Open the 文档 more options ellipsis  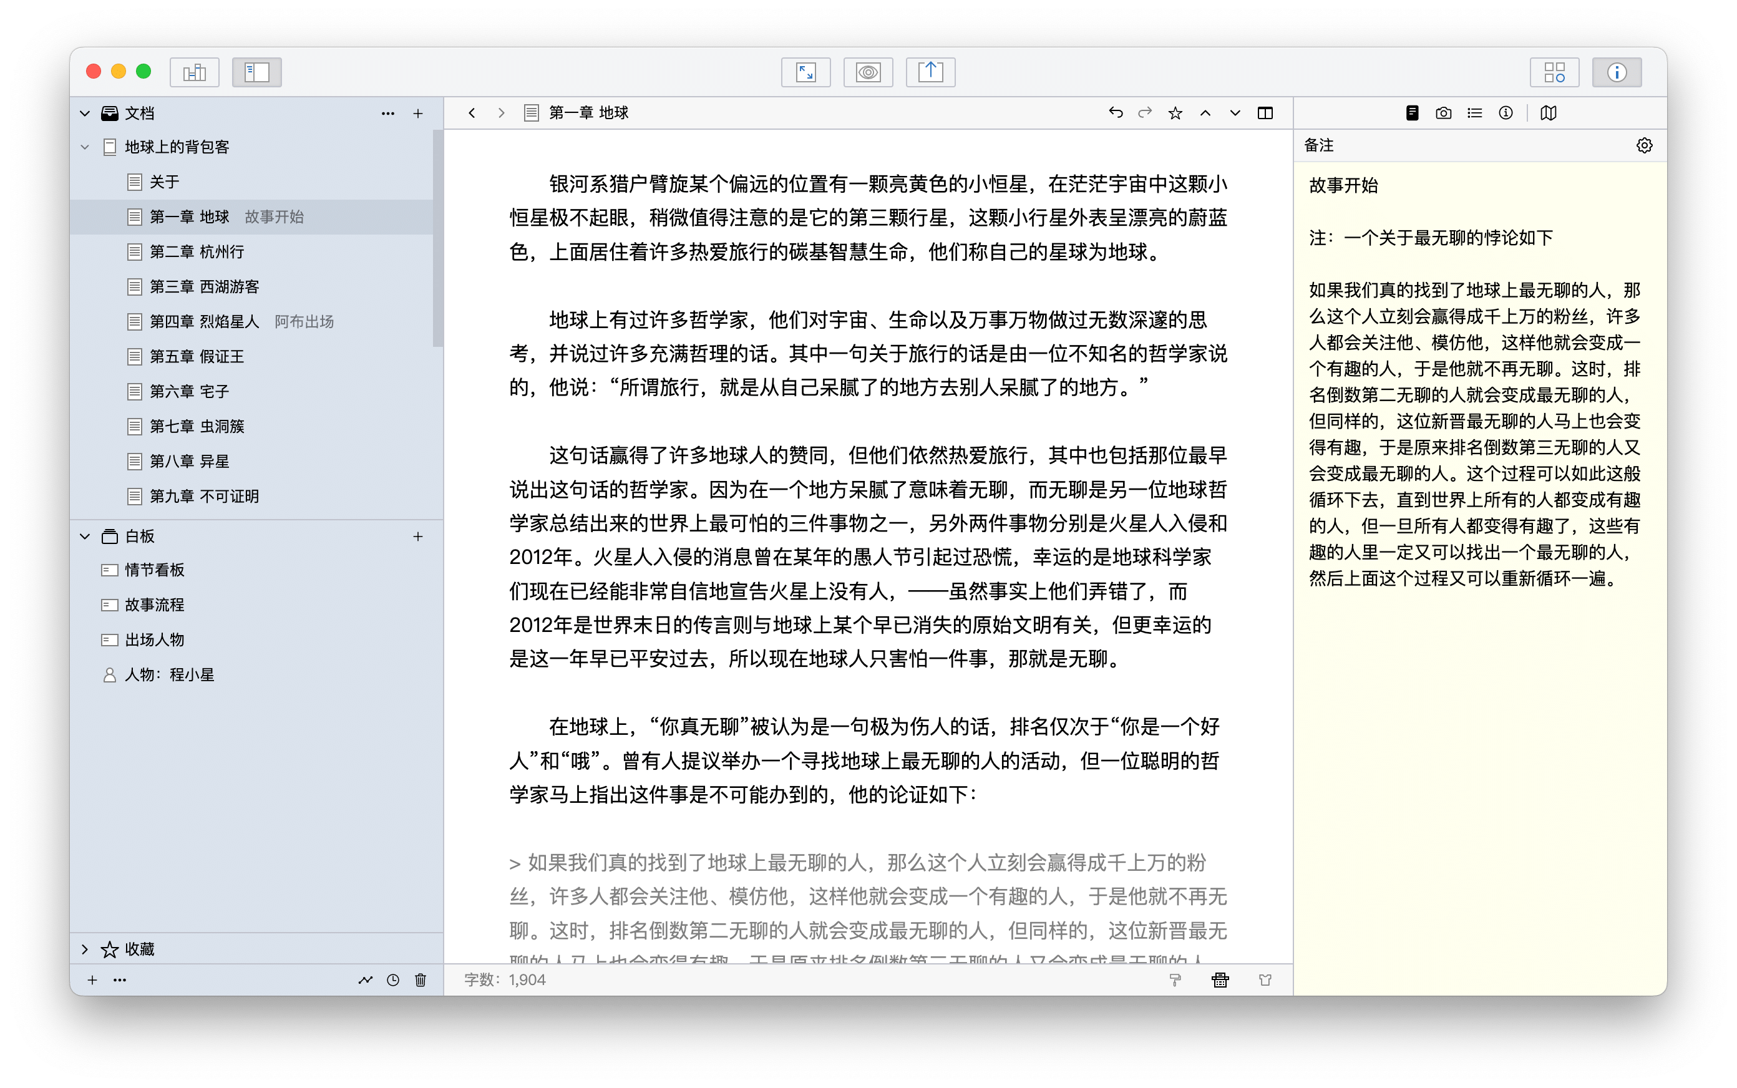pyautogui.click(x=388, y=113)
